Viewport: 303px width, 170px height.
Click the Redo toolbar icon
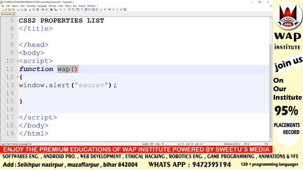coord(46,9)
